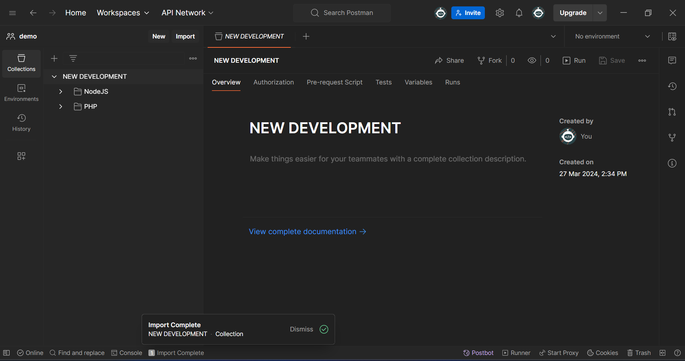This screenshot has height=361, width=685.
Task: Expand the PHP folder
Action: (x=61, y=107)
